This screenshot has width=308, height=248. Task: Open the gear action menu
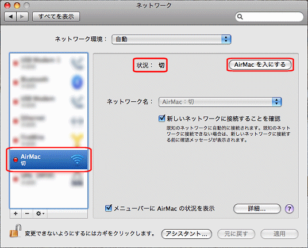point(40,213)
